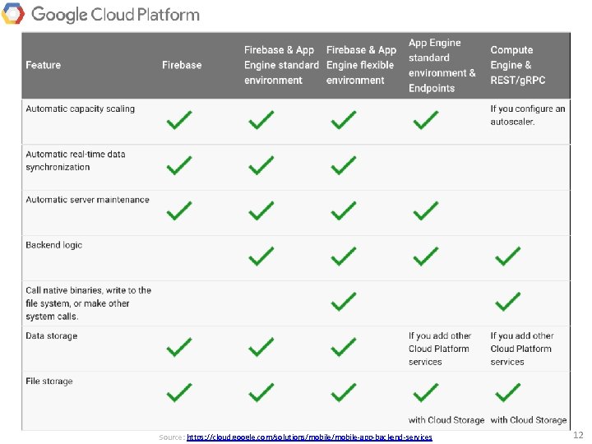This screenshot has height=444, width=592.
Task: Click the 'Automatic server maintenance' feature label
Action: [87, 199]
